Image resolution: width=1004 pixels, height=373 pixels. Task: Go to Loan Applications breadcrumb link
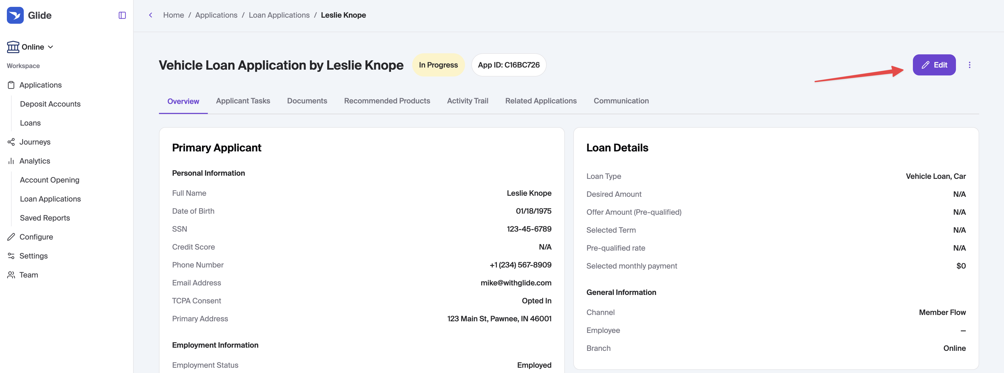pos(279,15)
